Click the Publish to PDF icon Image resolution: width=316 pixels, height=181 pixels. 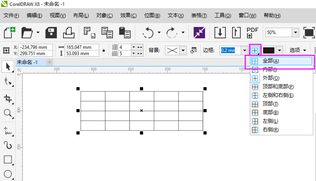(252, 32)
